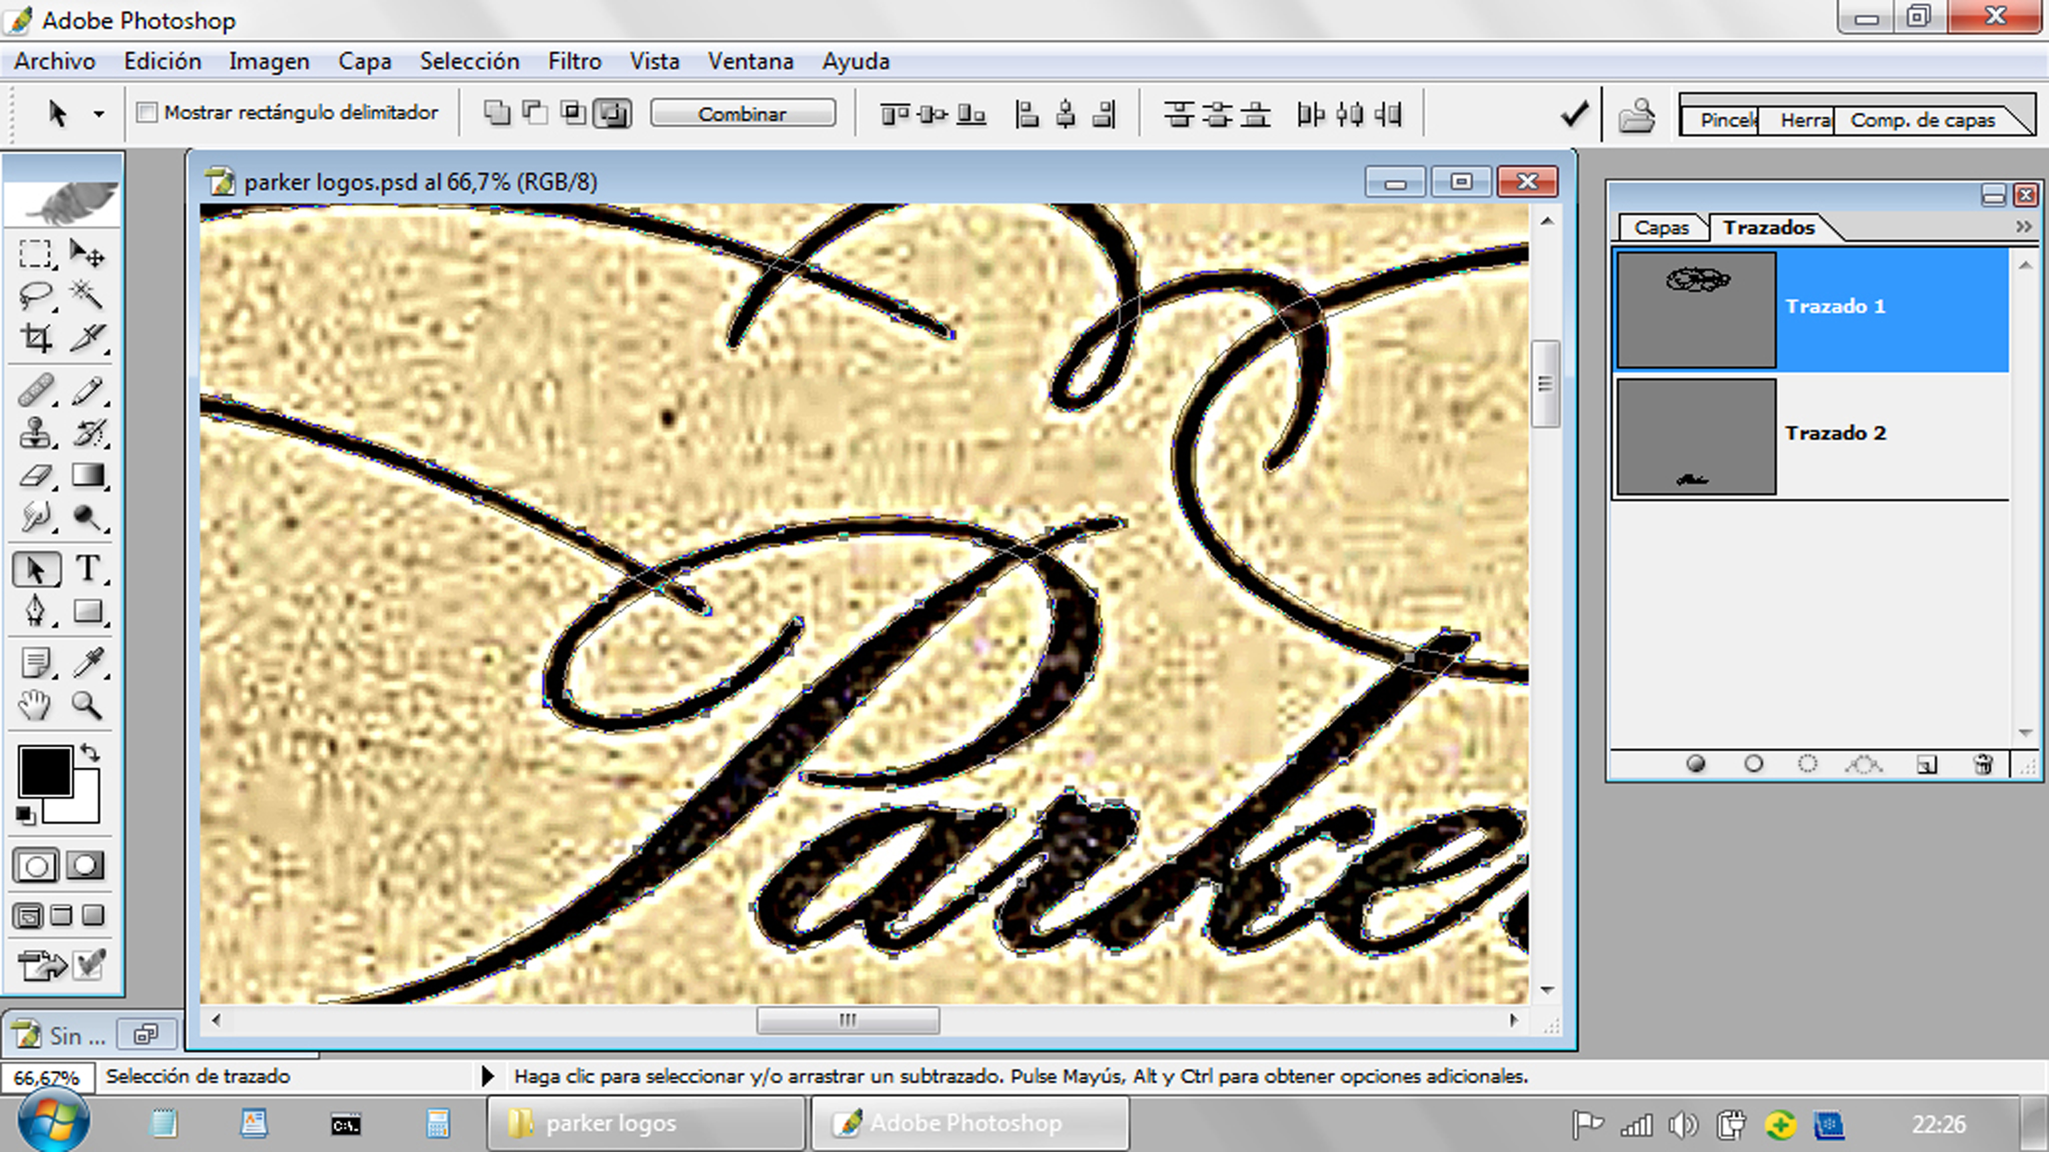Load the path as a selection

pyautogui.click(x=1807, y=764)
